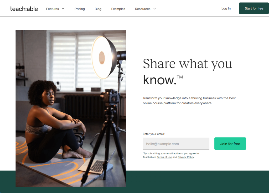The image size is (269, 193).
Task: Click the Start for free button
Action: pos(254,8)
